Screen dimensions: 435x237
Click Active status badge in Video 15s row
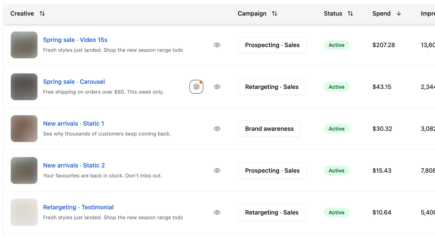(x=336, y=45)
